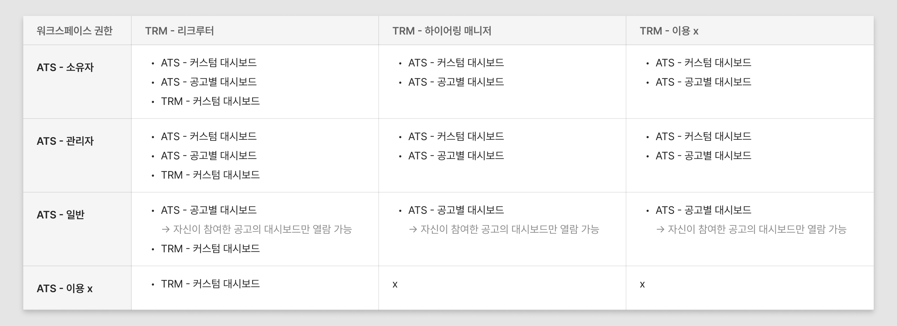This screenshot has height=326, width=897.
Task: Click ATS - 공고별 대시보드 in 소유자 row, 이용 x column
Action: (x=703, y=82)
